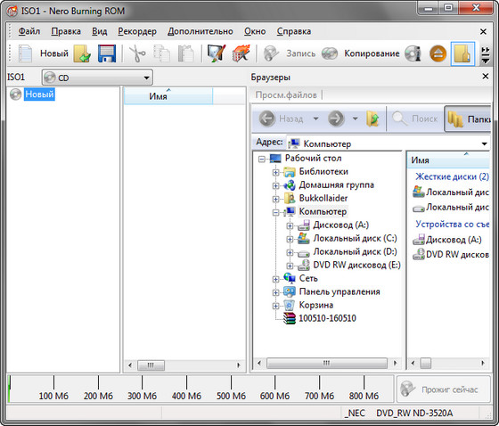This screenshot has height=426, width=499.
Task: Click the Поиск search button
Action: pyautogui.click(x=414, y=119)
